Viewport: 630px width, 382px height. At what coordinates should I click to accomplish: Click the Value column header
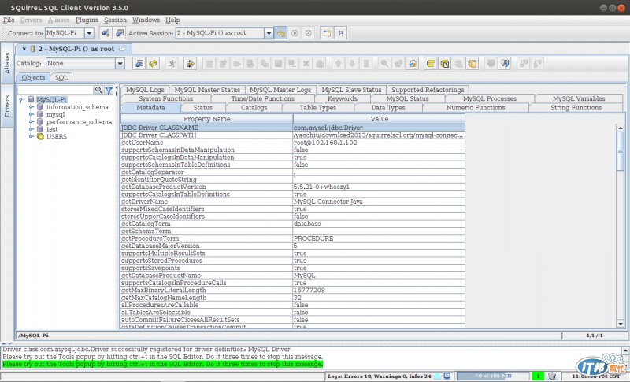[x=379, y=119]
